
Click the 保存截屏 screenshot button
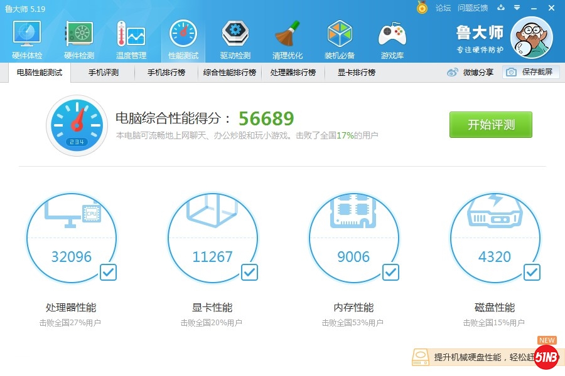point(530,73)
